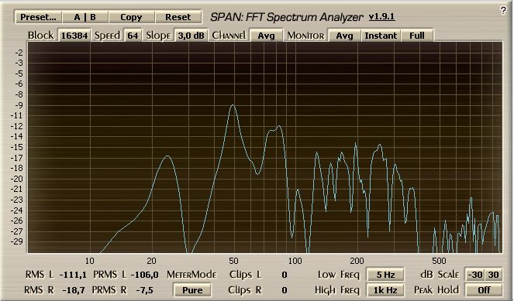Click the 100 frequency axis label
This screenshot has height=301, width=514.
[295, 261]
